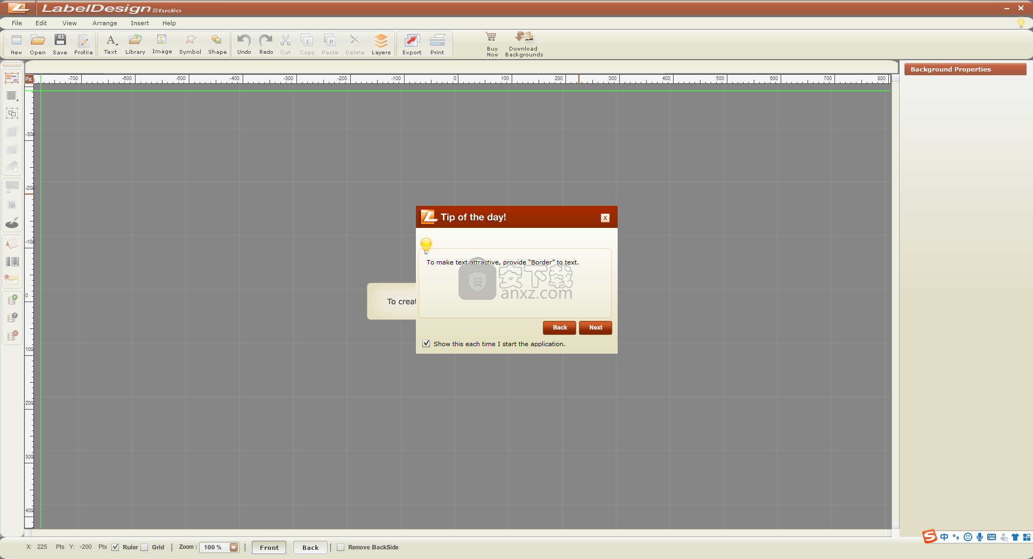This screenshot has width=1033, height=559.
Task: Click the Copy toolbar icon
Action: (307, 44)
